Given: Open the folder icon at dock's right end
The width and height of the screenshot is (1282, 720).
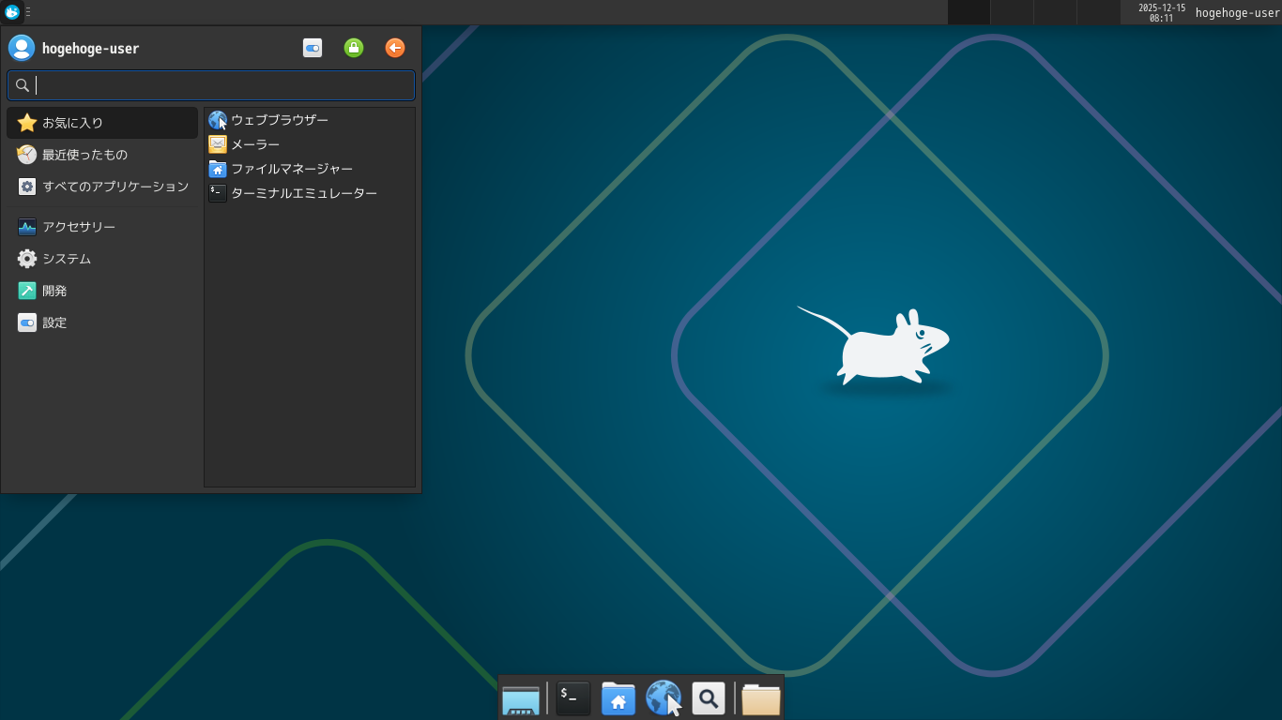Looking at the screenshot, I should (x=760, y=698).
